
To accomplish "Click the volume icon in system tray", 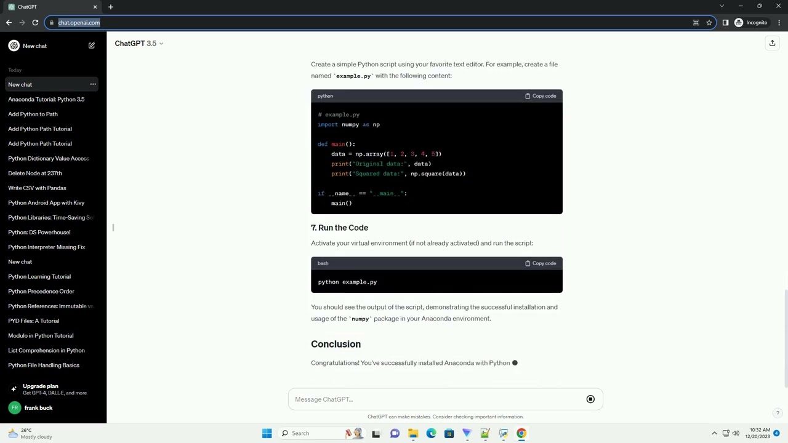I will 736,433.
